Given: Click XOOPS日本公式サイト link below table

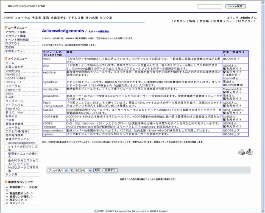Looking at the screenshot, I should coord(61,142).
